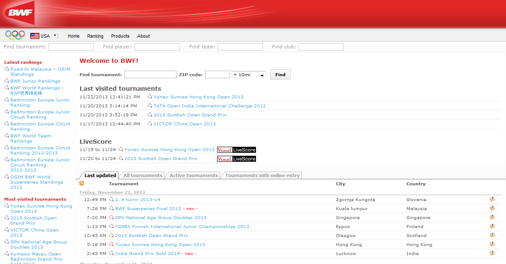Click the USA flag icon
506x264 pixels.
[x=35, y=36]
